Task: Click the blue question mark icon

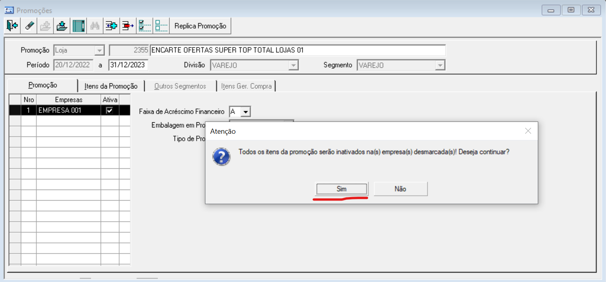Action: point(222,157)
